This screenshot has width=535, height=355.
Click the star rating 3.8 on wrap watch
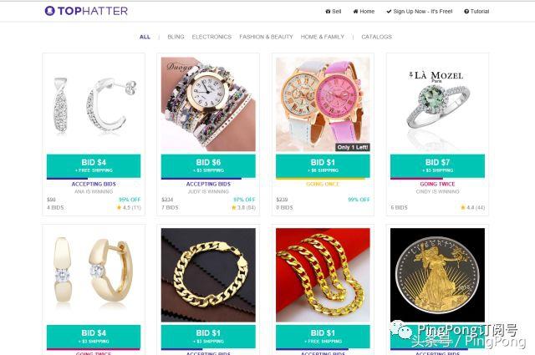(x=243, y=207)
